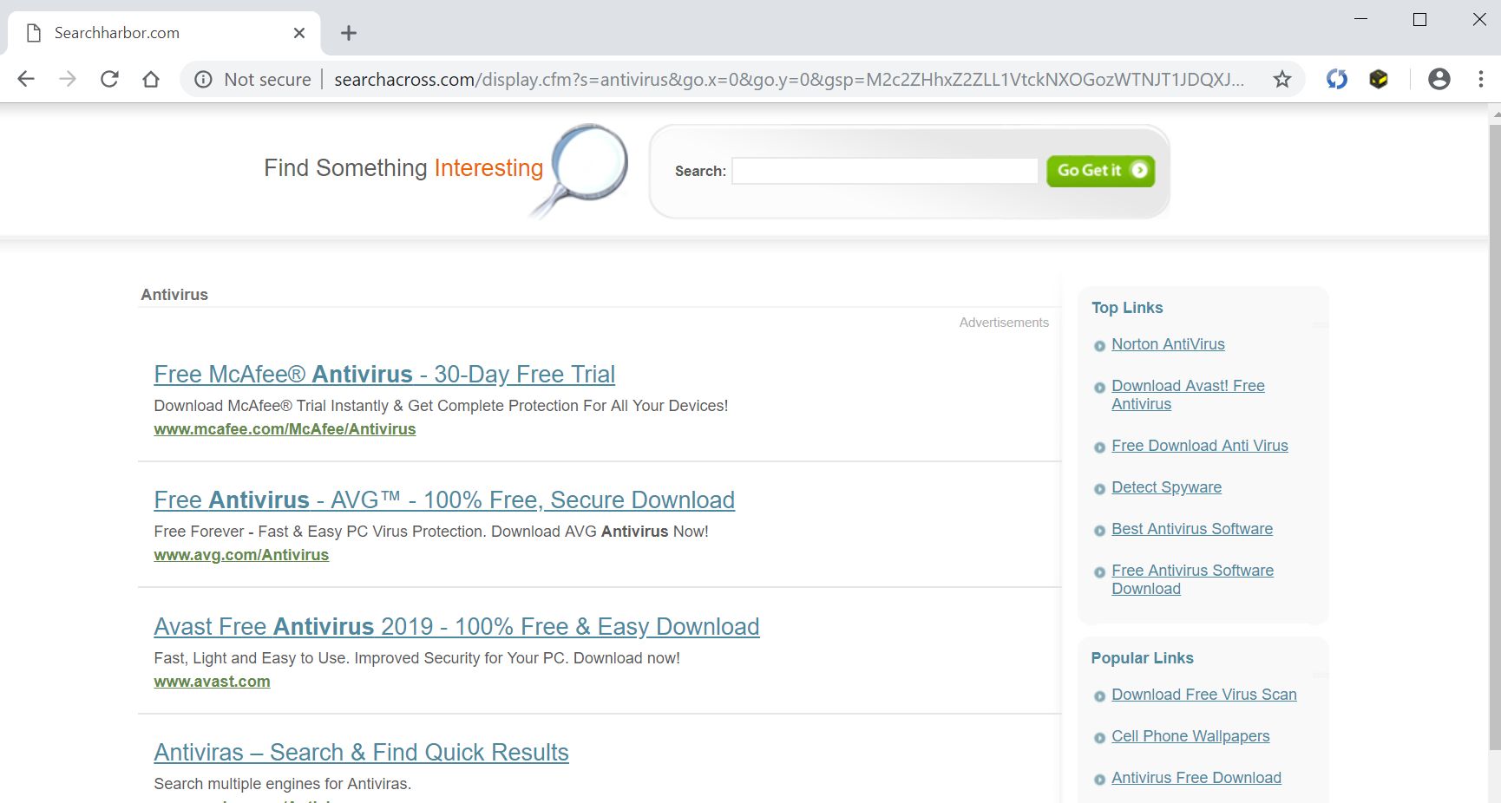
Task: Click the bullet beside Cell Phone Wallpapers
Action: click(x=1099, y=738)
